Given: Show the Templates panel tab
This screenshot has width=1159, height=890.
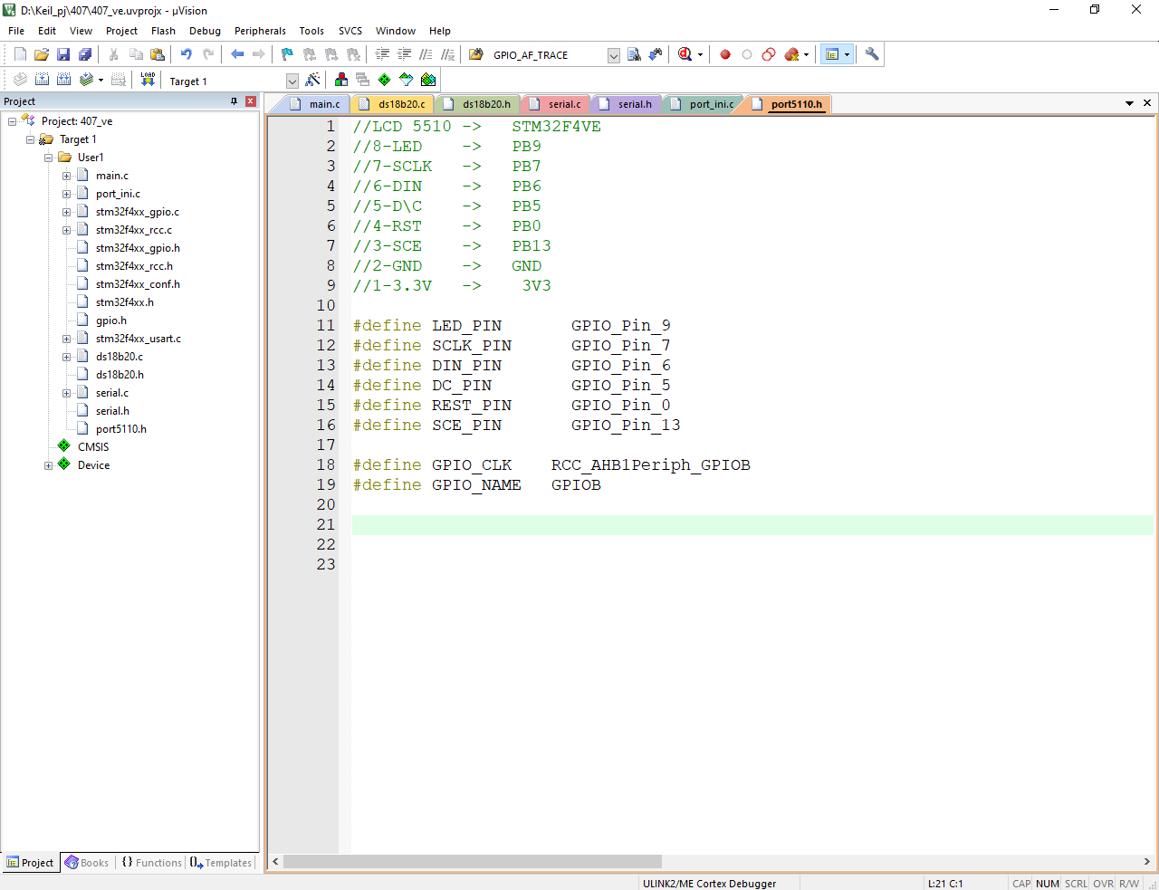Looking at the screenshot, I should pyautogui.click(x=221, y=863).
